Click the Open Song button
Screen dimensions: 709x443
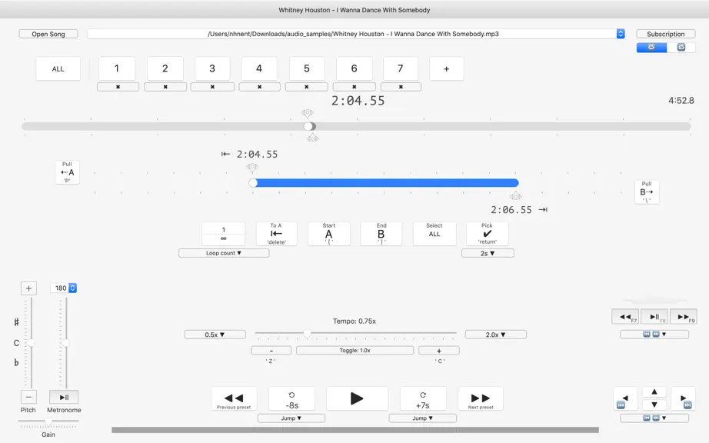pyautogui.click(x=48, y=34)
